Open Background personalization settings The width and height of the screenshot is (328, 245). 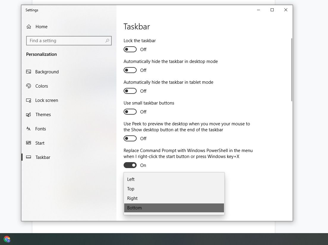click(47, 72)
